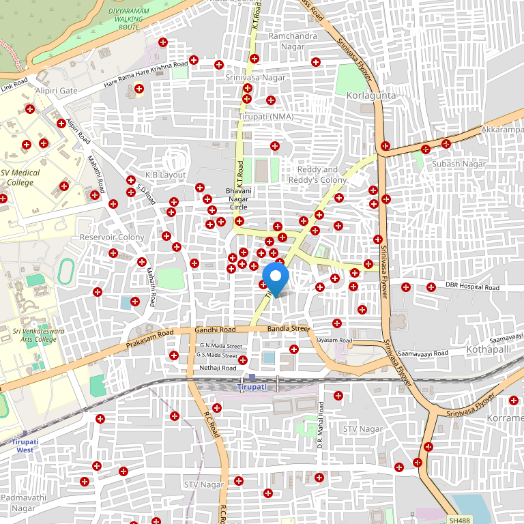Select the Korlagunta neighborhood label
The image size is (524, 524).
(371, 96)
